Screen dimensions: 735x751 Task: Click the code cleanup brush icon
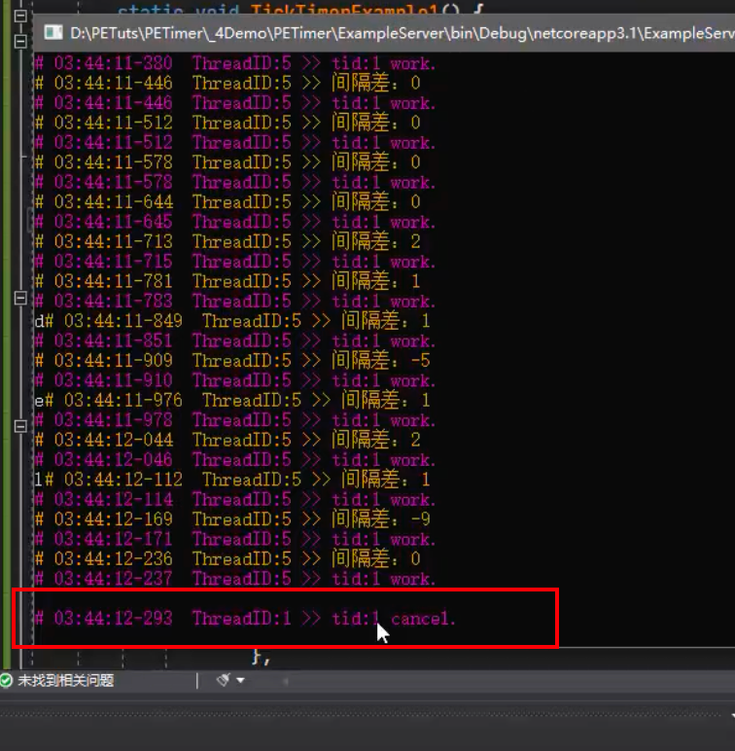click(223, 680)
